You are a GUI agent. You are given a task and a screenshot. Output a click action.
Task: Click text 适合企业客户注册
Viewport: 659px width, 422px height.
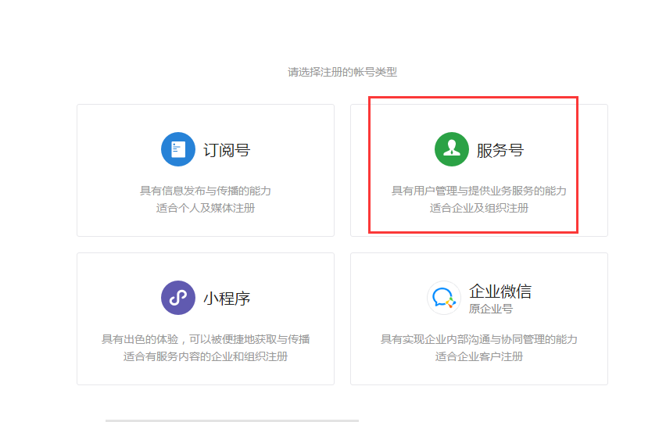(x=479, y=356)
